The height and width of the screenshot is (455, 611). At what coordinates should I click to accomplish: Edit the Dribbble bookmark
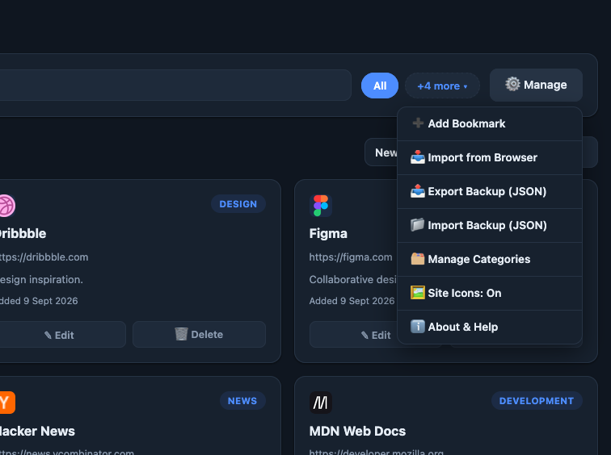click(63, 335)
